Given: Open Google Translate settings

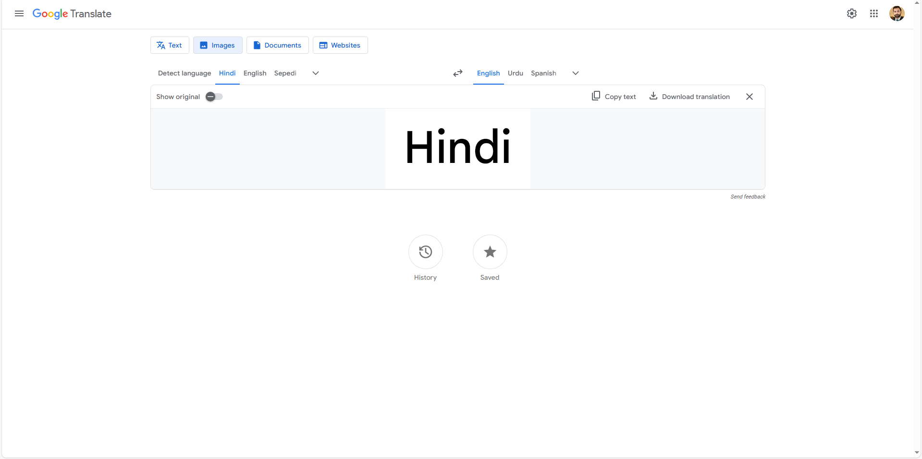Looking at the screenshot, I should (x=851, y=13).
